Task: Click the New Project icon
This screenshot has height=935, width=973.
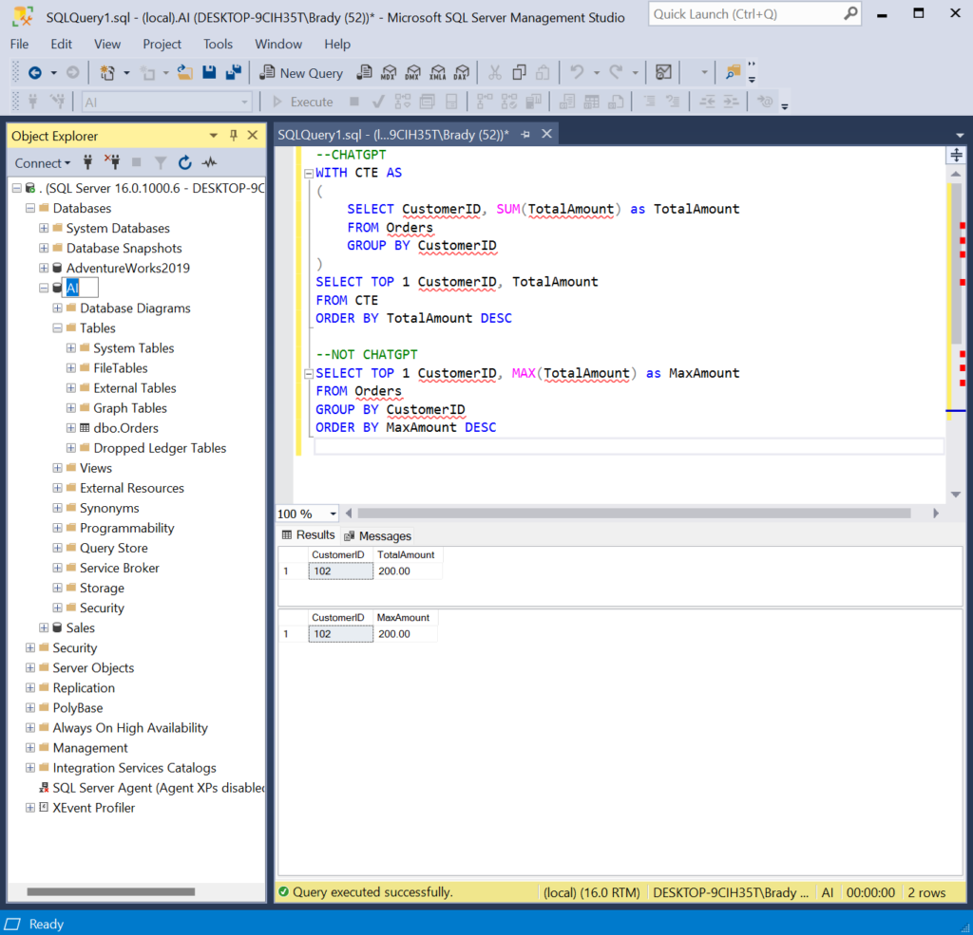Action: coord(107,73)
